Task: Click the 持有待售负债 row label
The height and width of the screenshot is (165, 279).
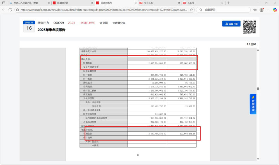Action: [90, 114]
